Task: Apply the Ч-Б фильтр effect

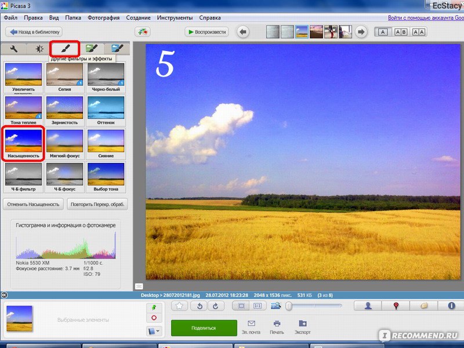Action: coord(23,177)
